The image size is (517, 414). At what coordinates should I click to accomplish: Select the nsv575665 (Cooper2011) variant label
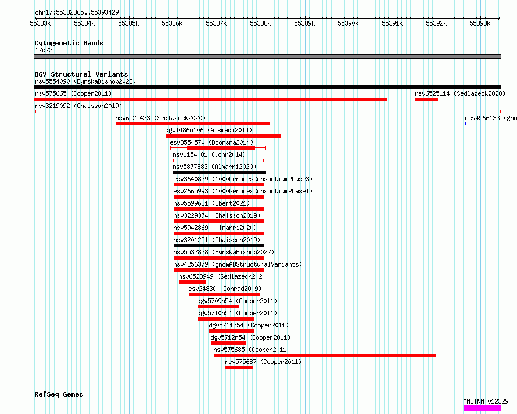click(x=73, y=93)
